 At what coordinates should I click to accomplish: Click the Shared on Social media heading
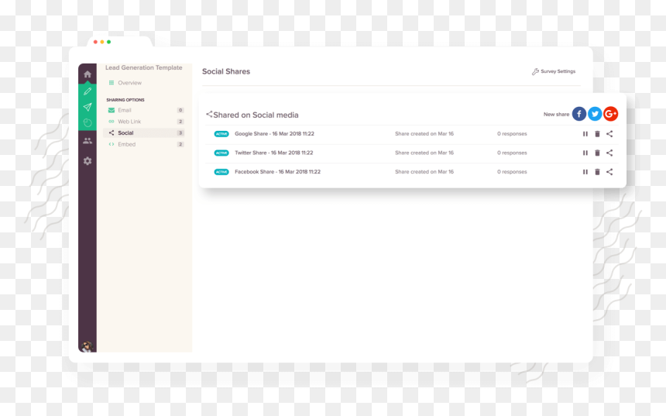256,115
